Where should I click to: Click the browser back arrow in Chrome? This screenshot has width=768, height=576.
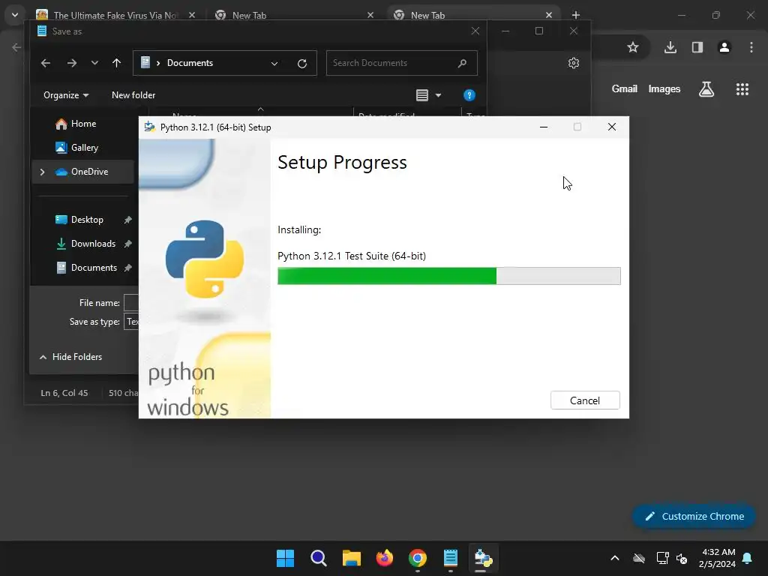click(x=16, y=47)
